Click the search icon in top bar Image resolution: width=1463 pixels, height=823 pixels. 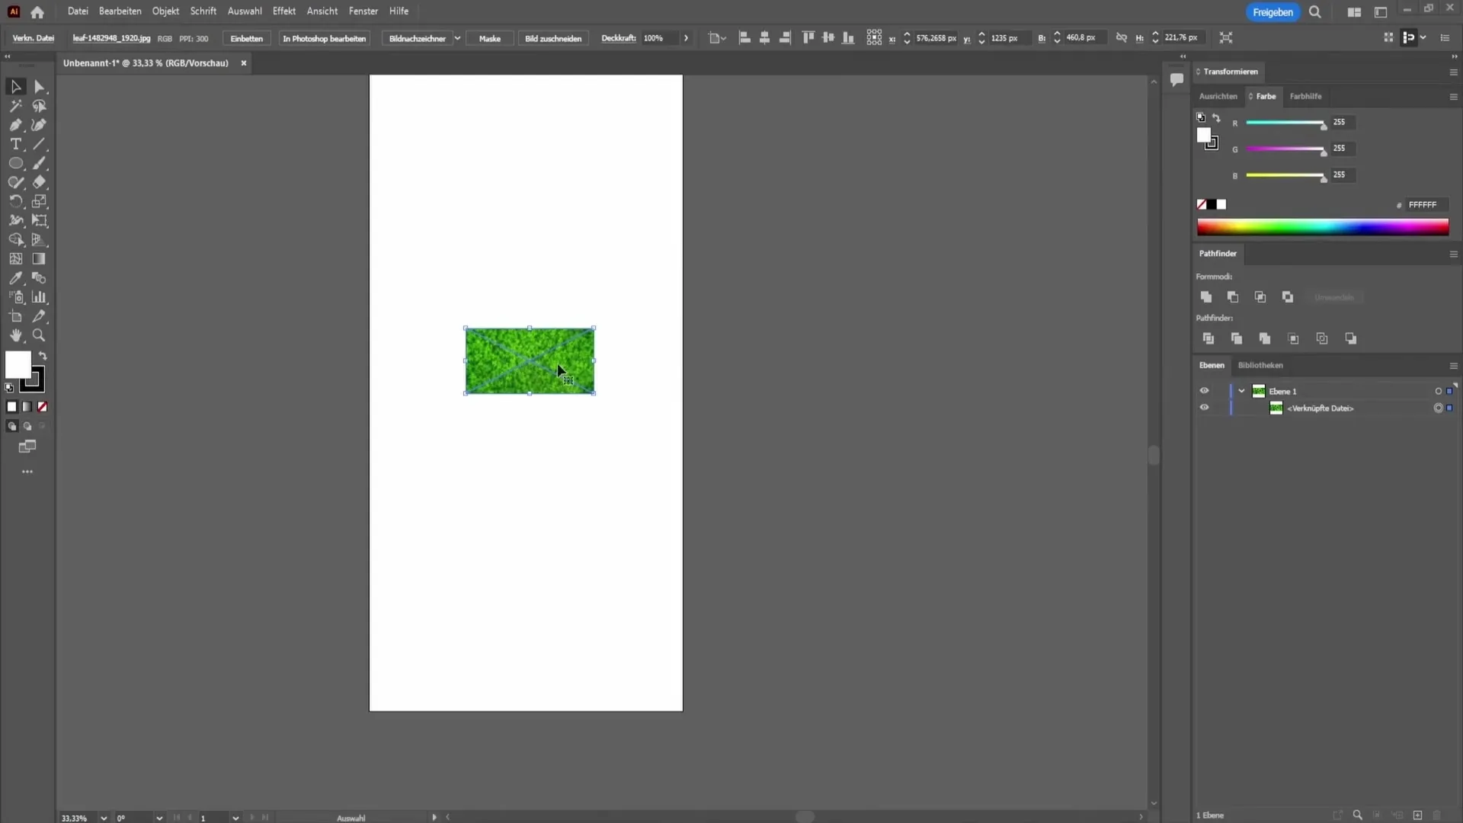[x=1315, y=12]
